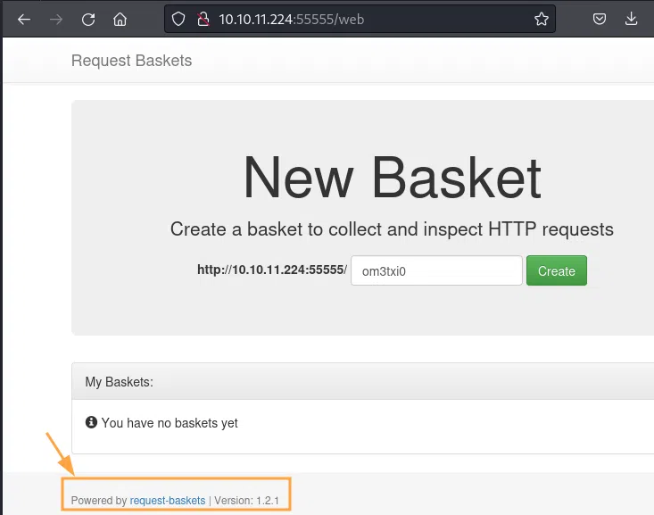Click the insecure connection lock icon
Image resolution: width=654 pixels, height=515 pixels.
[203, 19]
